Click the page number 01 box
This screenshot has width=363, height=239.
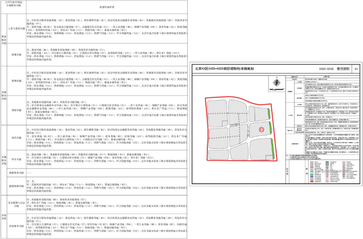click(355, 68)
